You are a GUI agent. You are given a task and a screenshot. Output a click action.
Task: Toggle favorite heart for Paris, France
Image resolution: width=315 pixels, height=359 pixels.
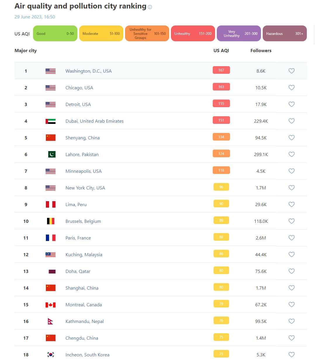pyautogui.click(x=292, y=238)
